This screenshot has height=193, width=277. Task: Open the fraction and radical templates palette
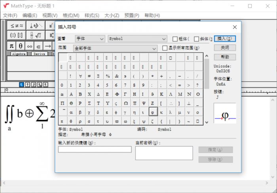click(x=36, y=35)
